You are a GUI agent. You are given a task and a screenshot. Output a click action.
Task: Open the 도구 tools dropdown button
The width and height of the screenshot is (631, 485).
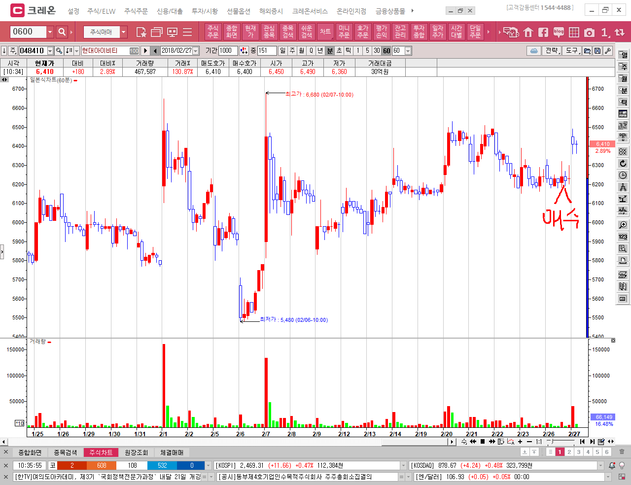(572, 51)
